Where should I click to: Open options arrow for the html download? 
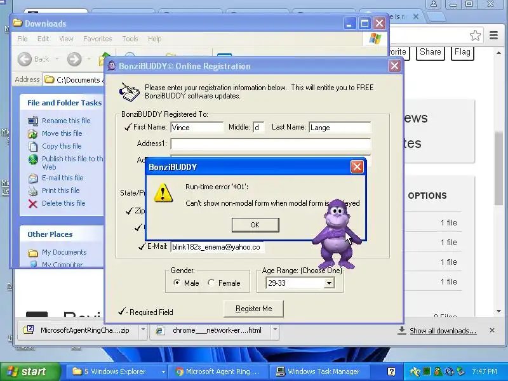(275, 330)
